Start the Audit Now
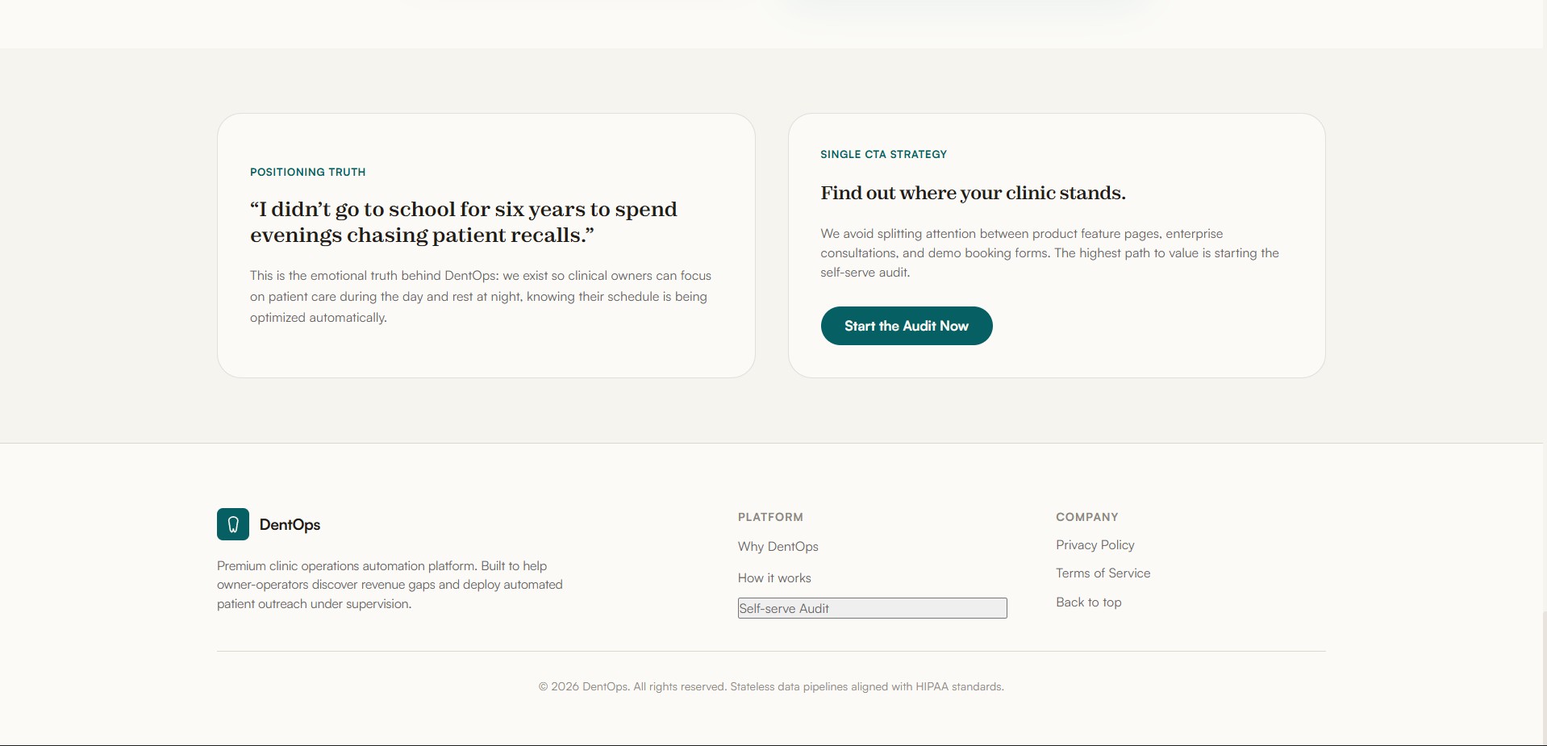This screenshot has width=1547, height=746. [907, 326]
